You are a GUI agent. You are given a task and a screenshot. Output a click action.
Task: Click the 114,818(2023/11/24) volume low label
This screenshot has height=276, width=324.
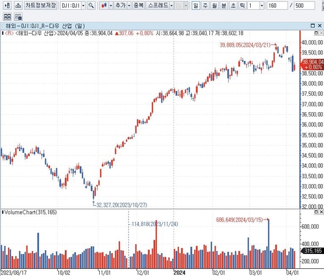coord(154,224)
